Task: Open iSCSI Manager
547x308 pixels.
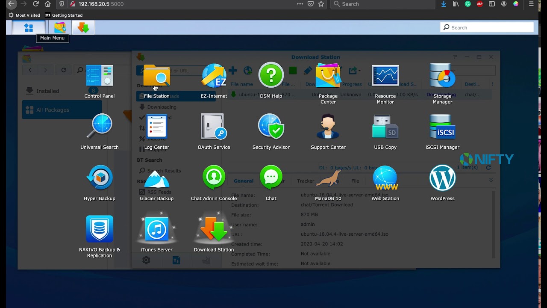Action: 442,133
